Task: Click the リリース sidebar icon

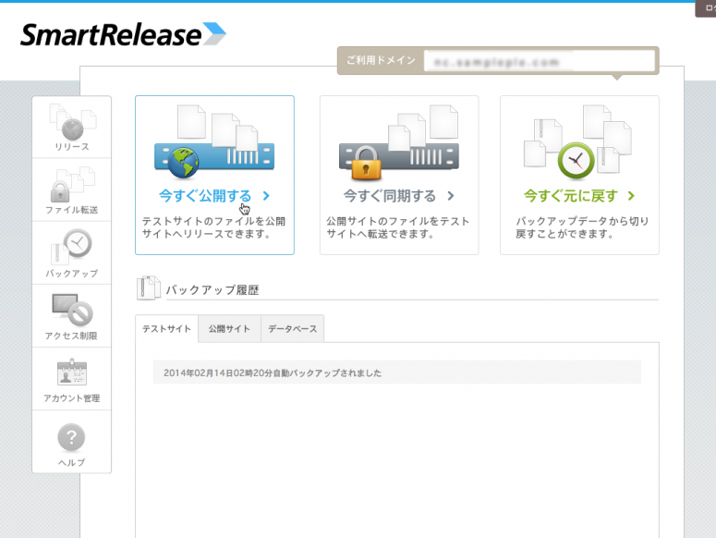Action: 71,127
